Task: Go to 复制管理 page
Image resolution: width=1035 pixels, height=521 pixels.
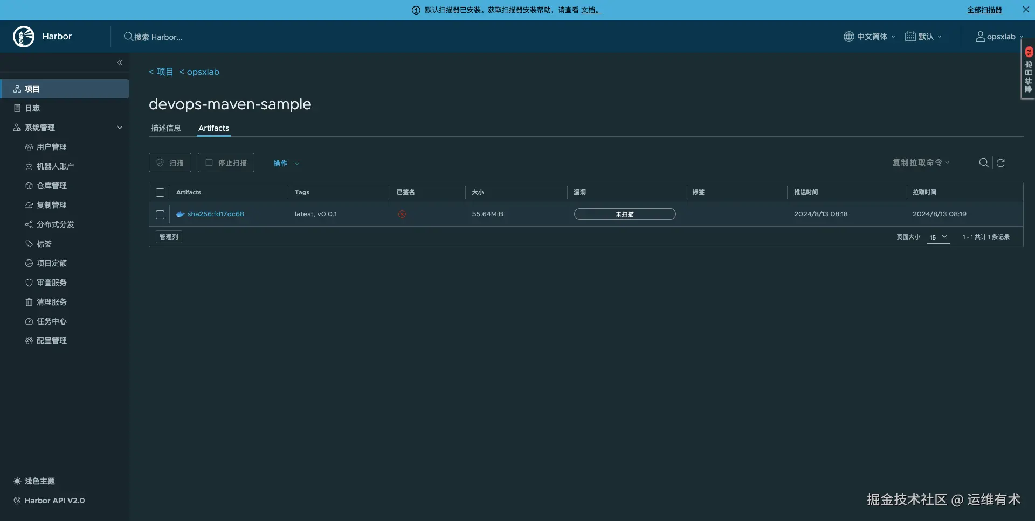Action: [52, 205]
